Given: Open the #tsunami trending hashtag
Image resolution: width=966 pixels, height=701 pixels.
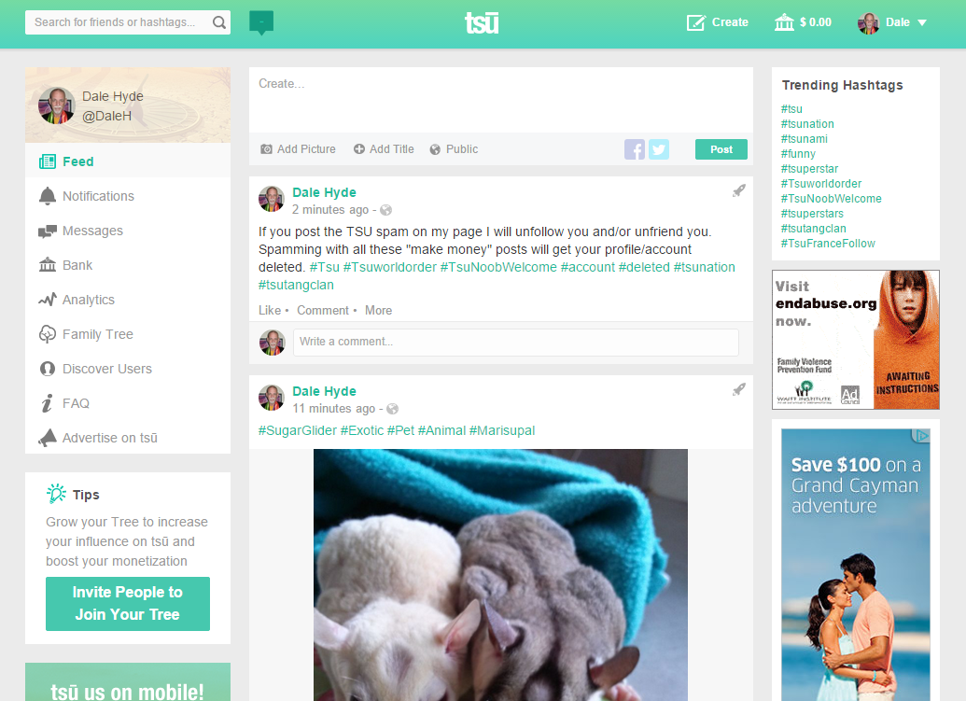Looking at the screenshot, I should 804,138.
